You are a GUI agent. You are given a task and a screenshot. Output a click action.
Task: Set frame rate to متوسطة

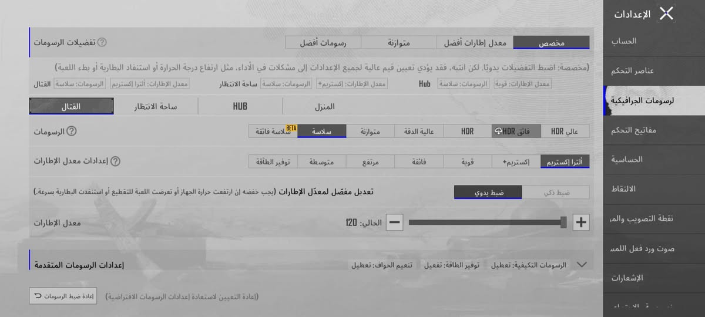pos(321,161)
